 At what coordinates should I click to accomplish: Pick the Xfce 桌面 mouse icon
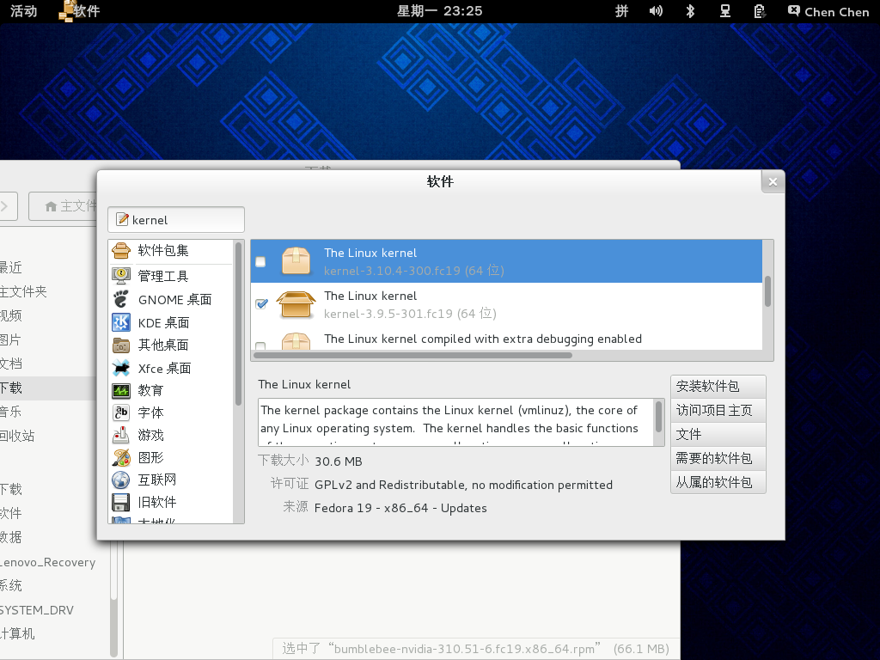point(121,368)
